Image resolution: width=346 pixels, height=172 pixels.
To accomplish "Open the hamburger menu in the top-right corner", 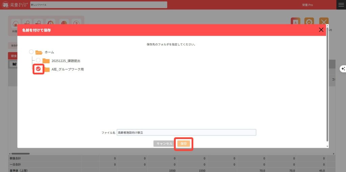I will [x=341, y=5].
